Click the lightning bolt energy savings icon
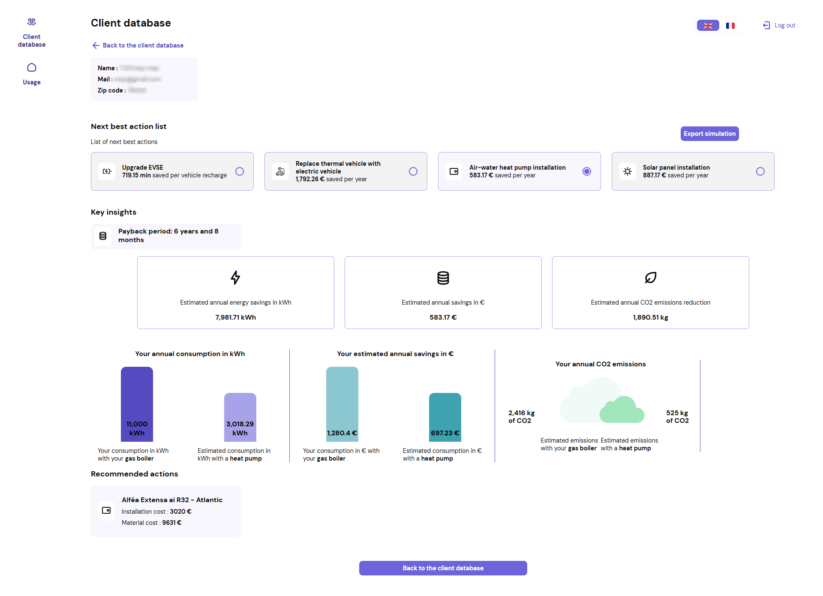 235,278
